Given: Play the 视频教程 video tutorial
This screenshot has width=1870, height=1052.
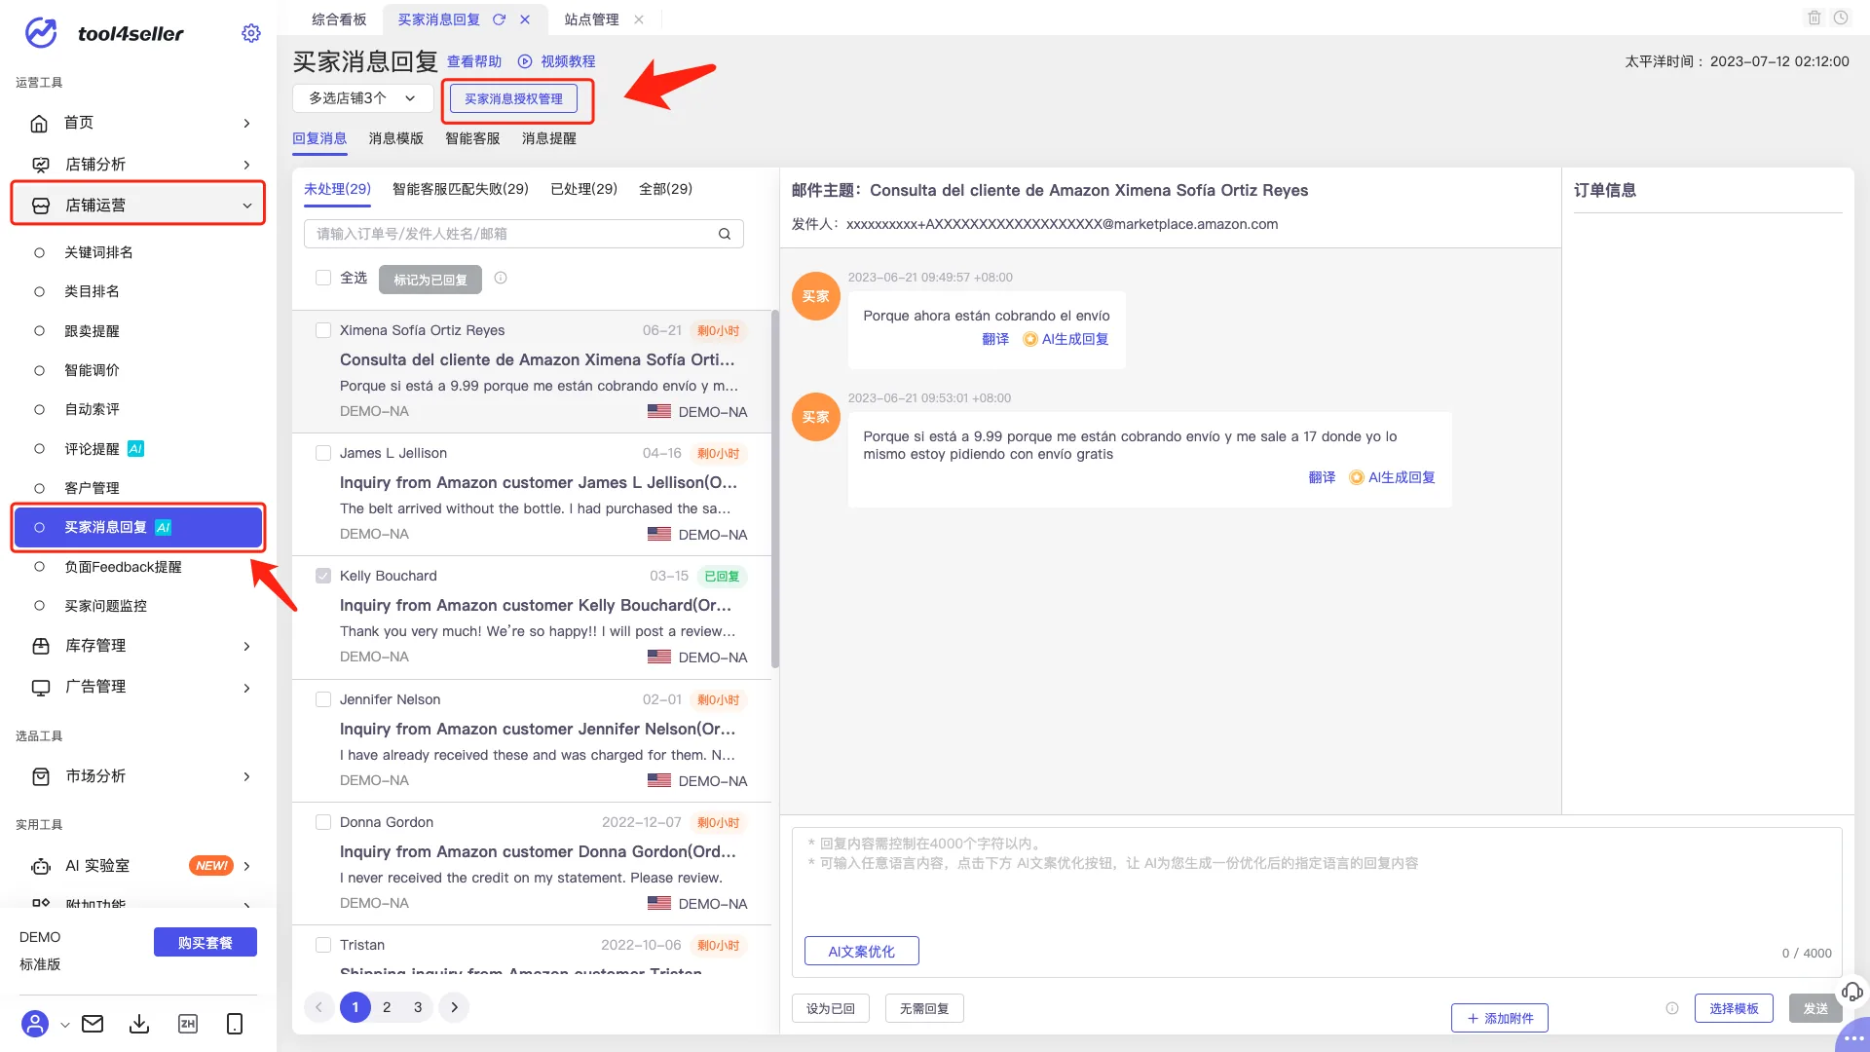Looking at the screenshot, I should (556, 61).
